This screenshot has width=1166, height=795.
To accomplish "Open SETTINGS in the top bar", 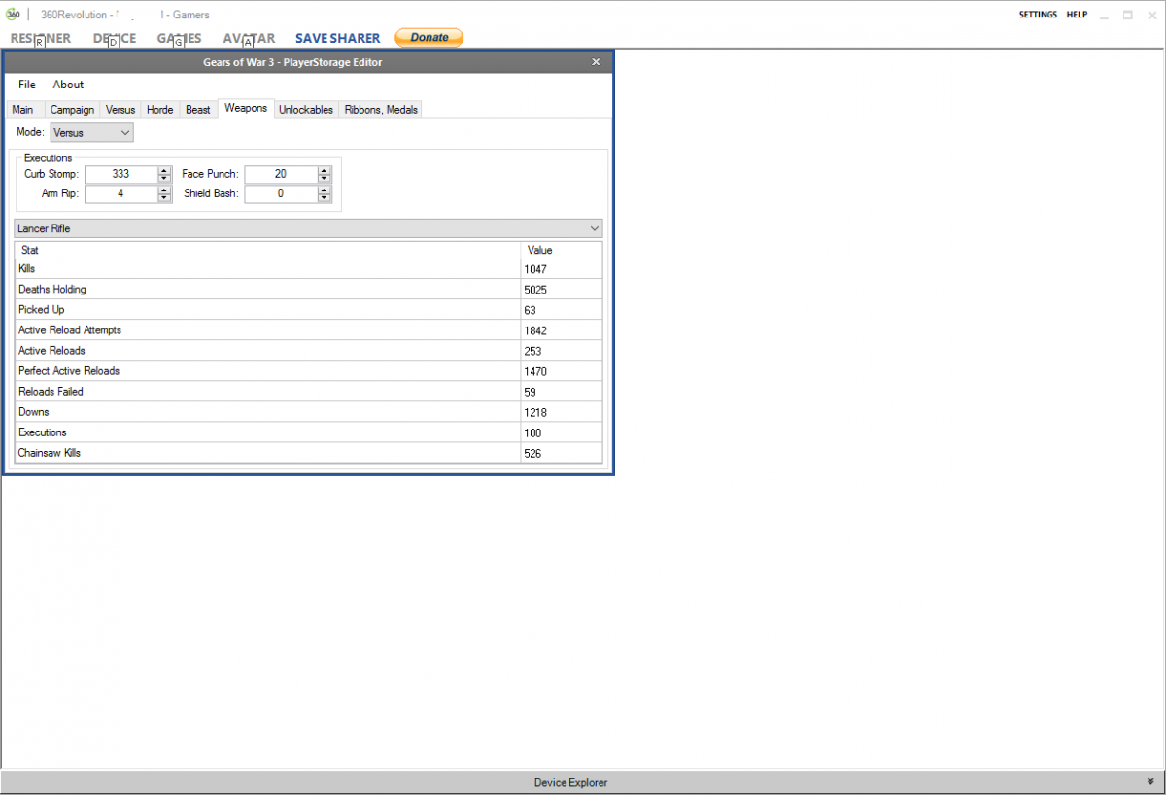I will coord(1038,15).
